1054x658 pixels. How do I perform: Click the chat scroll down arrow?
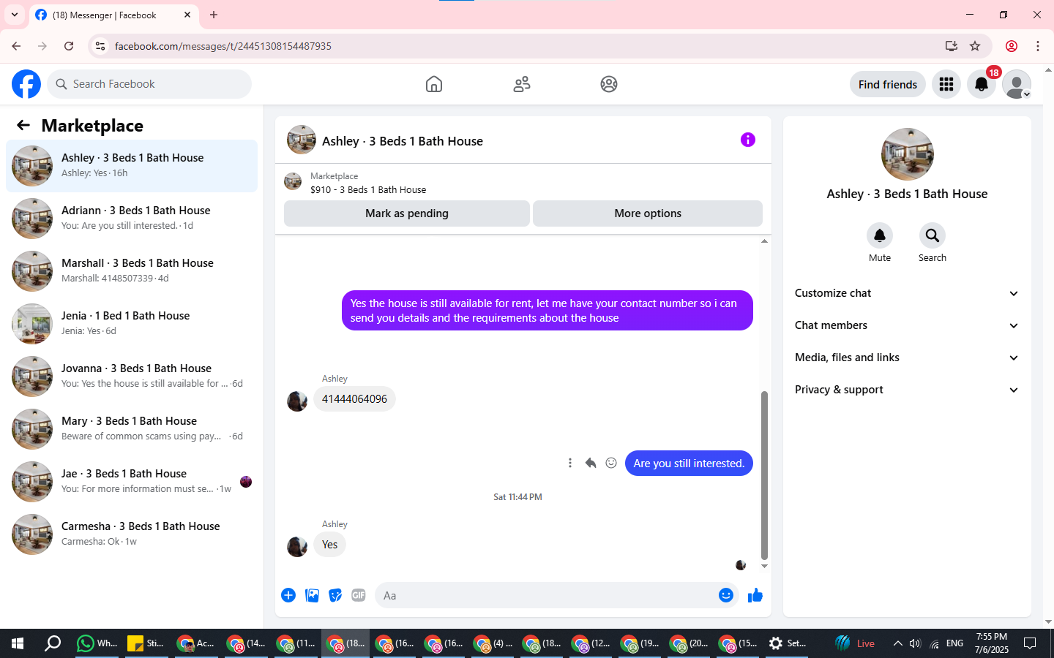click(764, 566)
